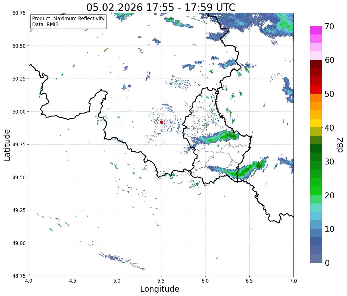The height and width of the screenshot is (296, 347).
Task: Pick the bright red 50 dBZ colorbar segment
Action: tap(316, 89)
